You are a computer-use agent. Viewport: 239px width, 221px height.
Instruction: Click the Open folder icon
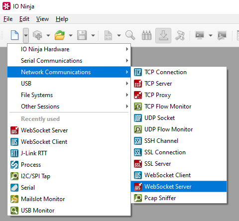60,35
